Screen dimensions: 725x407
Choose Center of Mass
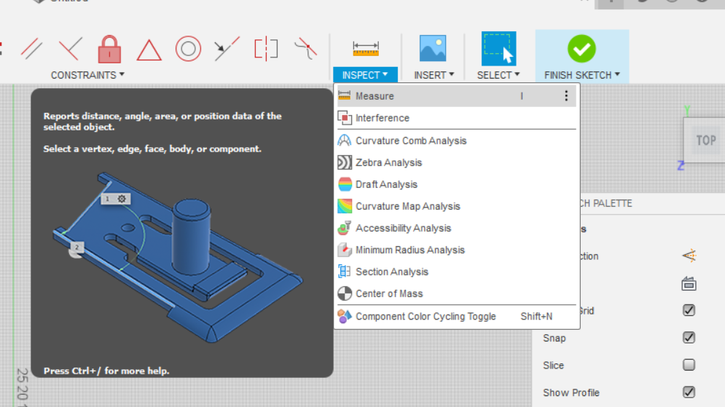(456, 293)
